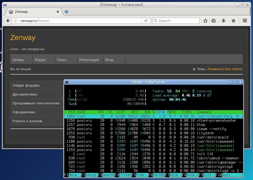Image resolution: width=253 pixels, height=180 pixels.
Task: Click F2 Setup in htop
Action: tap(89, 175)
